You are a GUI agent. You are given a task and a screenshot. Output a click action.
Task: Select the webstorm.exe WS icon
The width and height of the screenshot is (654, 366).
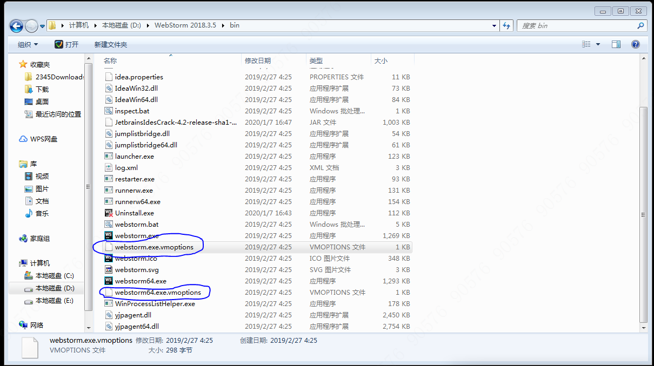pos(109,235)
